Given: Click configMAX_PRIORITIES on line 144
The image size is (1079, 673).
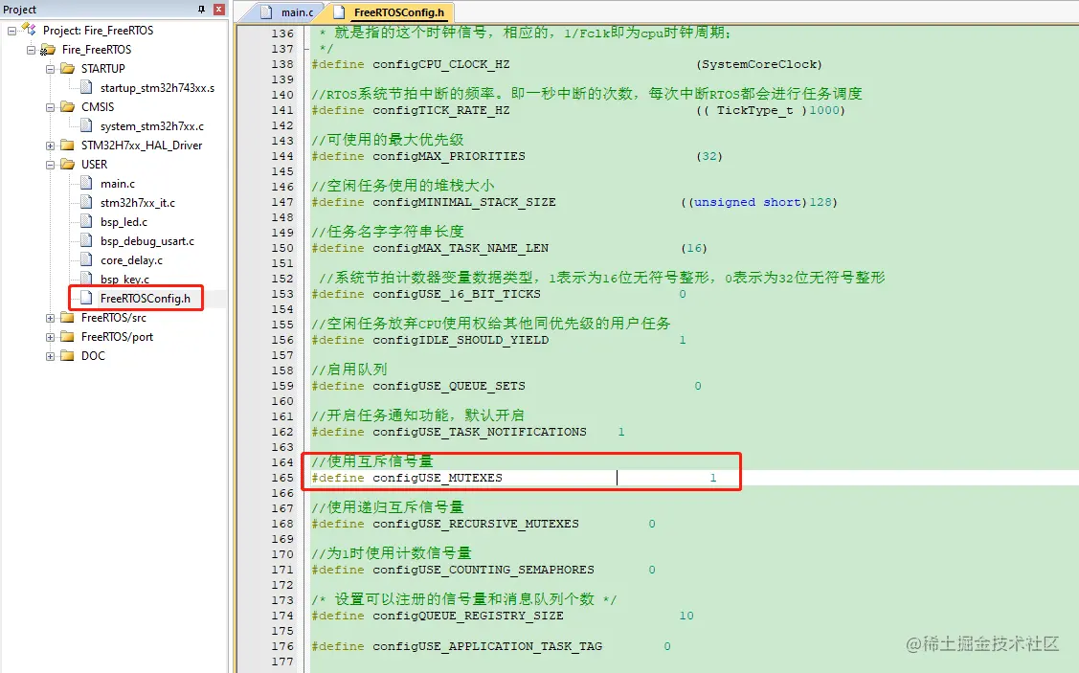Looking at the screenshot, I should point(449,156).
